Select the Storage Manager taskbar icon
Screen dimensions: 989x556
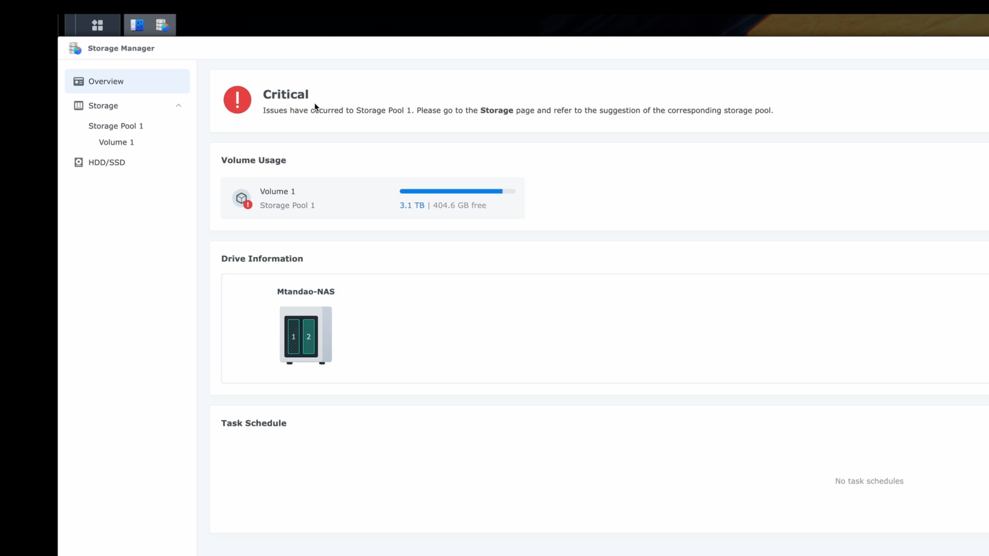[163, 25]
